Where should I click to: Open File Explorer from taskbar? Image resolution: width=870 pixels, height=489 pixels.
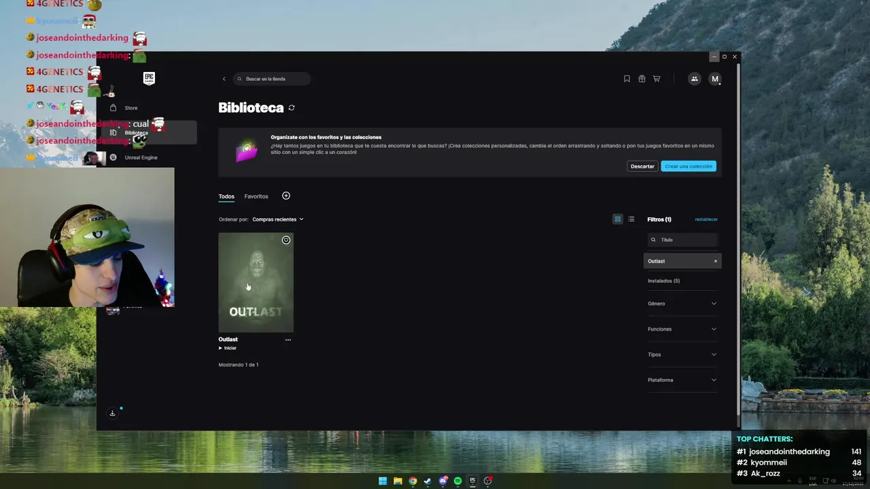(x=398, y=481)
